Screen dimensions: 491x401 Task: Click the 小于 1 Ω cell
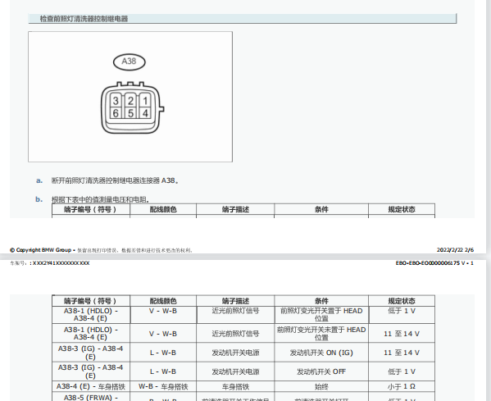coord(402,386)
